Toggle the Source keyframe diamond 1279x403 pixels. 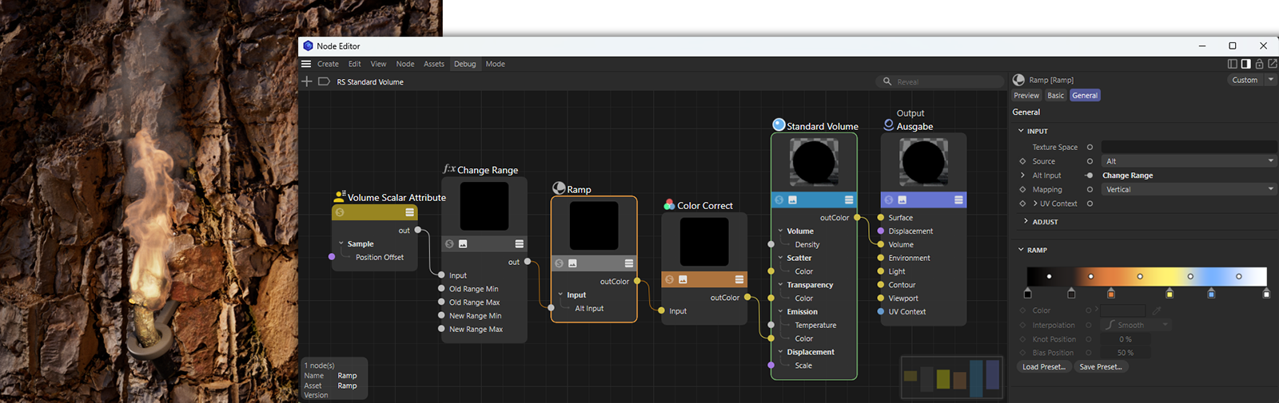point(1022,161)
